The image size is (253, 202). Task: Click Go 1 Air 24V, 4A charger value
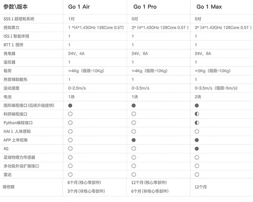pyautogui.click(x=76, y=54)
